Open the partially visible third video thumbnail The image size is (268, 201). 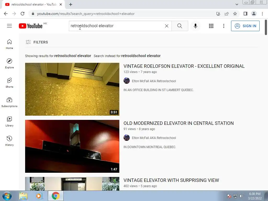pyautogui.click(x=72, y=184)
